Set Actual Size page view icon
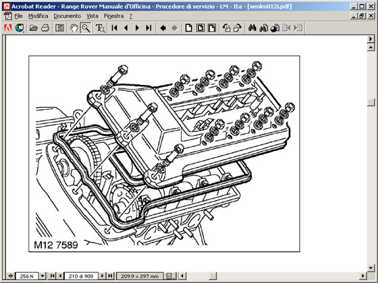This screenshot has width=378, height=283. point(189,28)
